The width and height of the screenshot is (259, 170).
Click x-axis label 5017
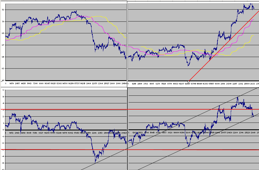coord(152,84)
